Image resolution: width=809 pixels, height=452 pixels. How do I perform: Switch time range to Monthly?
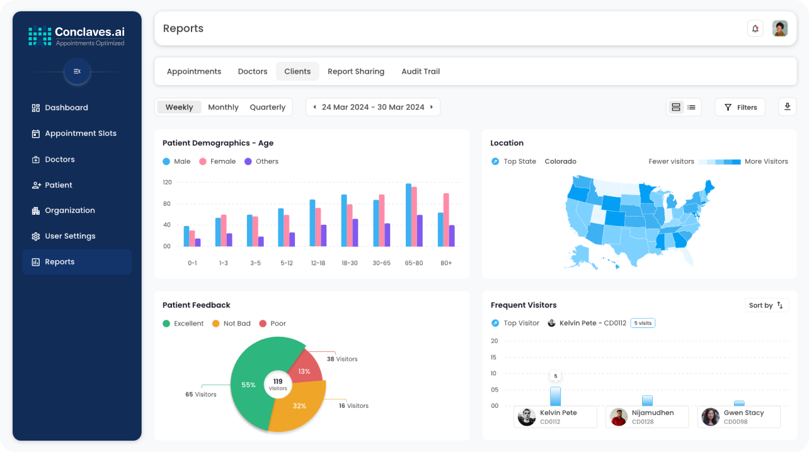point(223,107)
